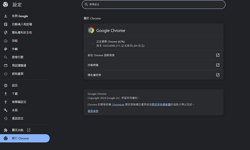Open 隱私權和安全性 shield icon
Screen dimensions: 250x150
pos(6,33)
